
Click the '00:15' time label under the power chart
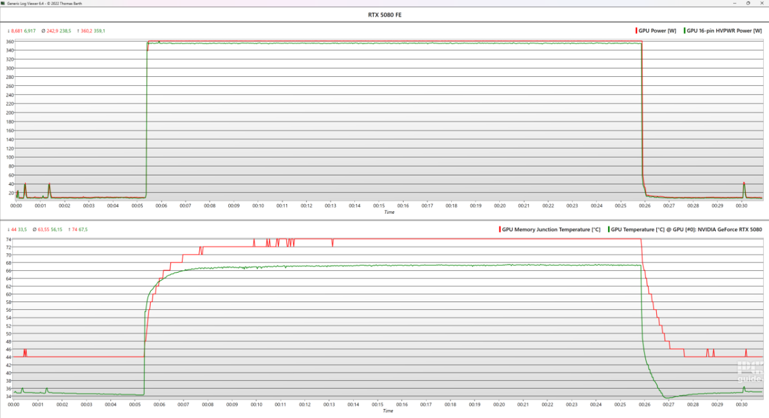(379, 205)
